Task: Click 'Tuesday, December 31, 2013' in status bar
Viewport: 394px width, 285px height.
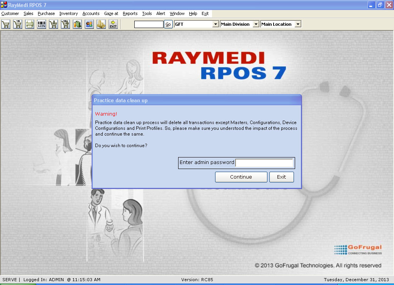Action: pos(356,280)
